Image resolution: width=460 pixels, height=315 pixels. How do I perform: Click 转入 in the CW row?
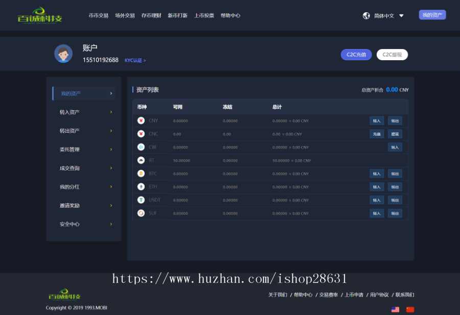(x=395, y=147)
